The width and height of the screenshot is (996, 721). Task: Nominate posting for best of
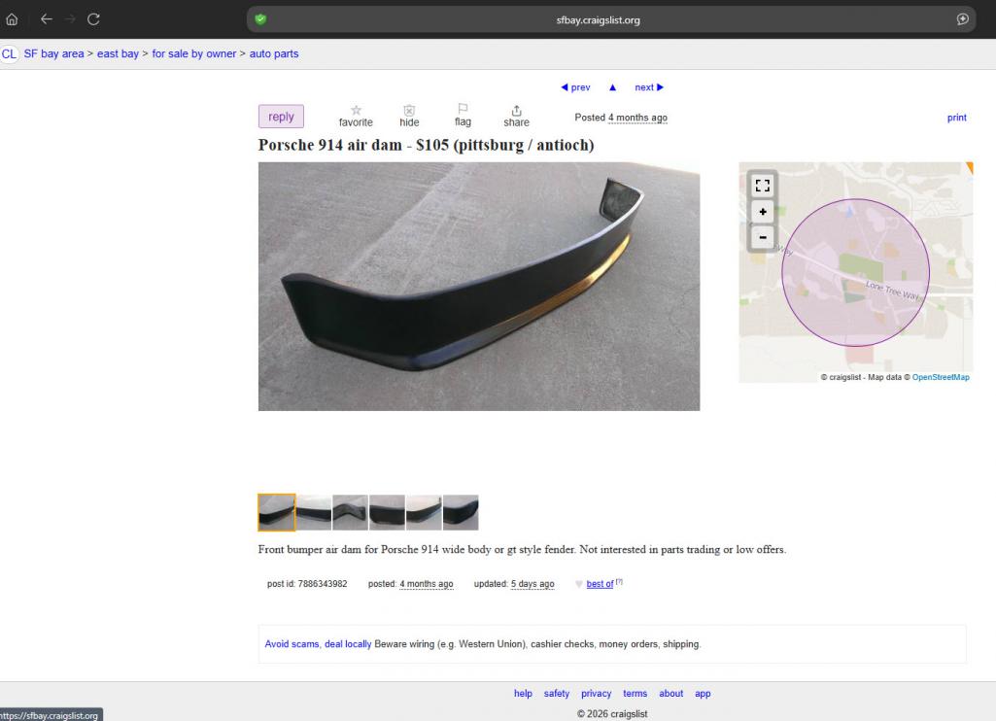(x=599, y=584)
